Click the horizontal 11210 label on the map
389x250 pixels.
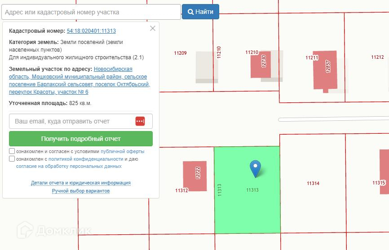(x=252, y=52)
